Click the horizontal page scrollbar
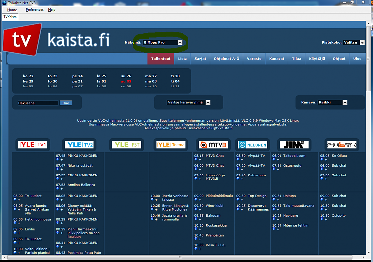 180,257
